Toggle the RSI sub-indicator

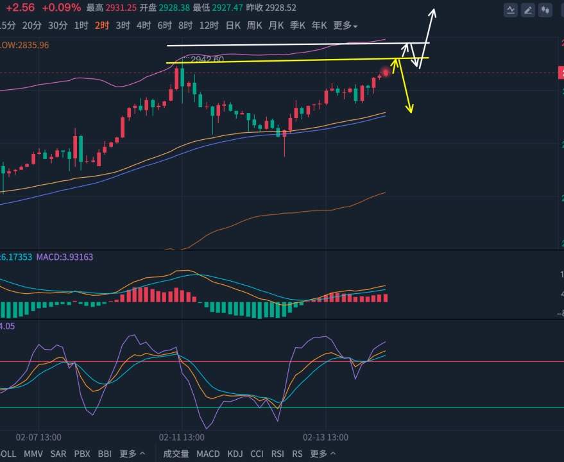(278, 454)
